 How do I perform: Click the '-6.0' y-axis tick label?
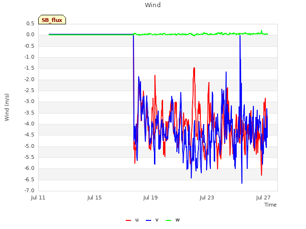pyautogui.click(x=29, y=168)
